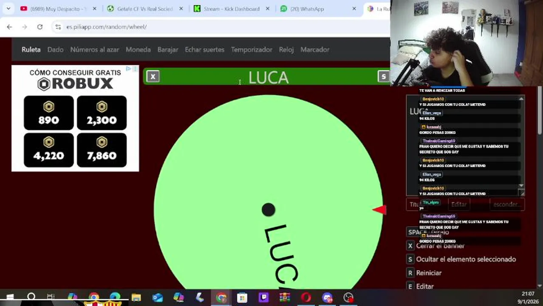Select the Ruleta menu item
Screen dimensions: 543x306
[31, 50]
